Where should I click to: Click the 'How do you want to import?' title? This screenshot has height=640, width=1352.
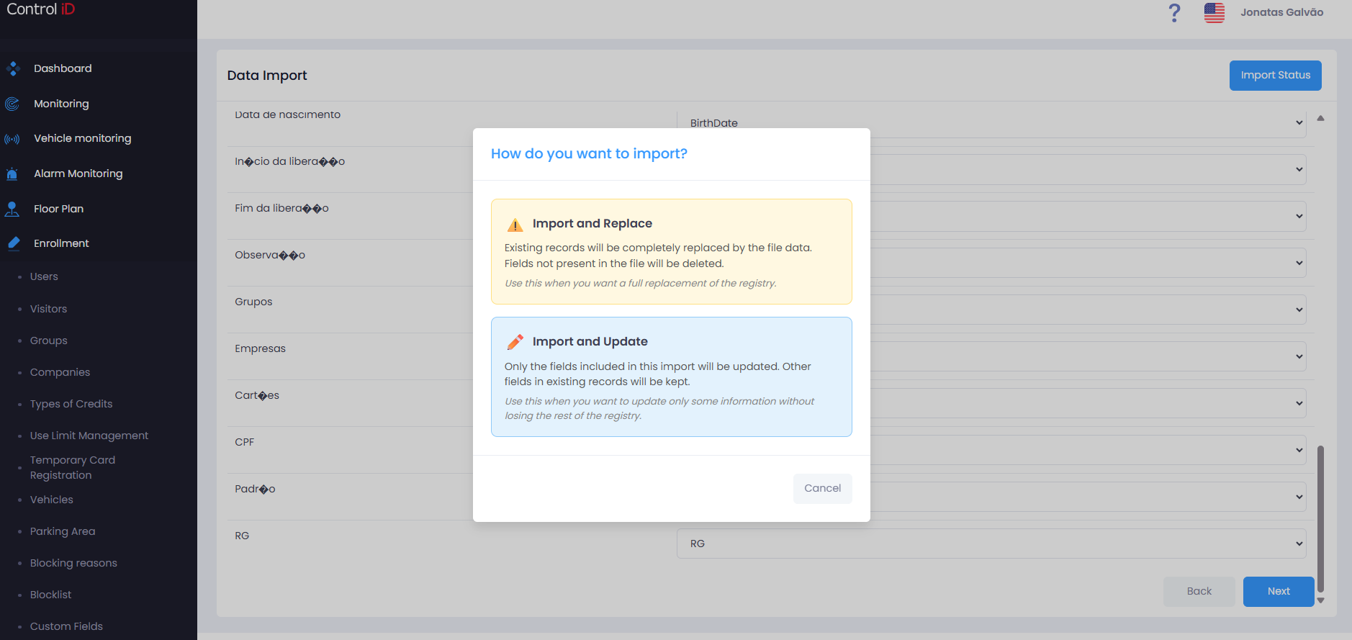(589, 153)
